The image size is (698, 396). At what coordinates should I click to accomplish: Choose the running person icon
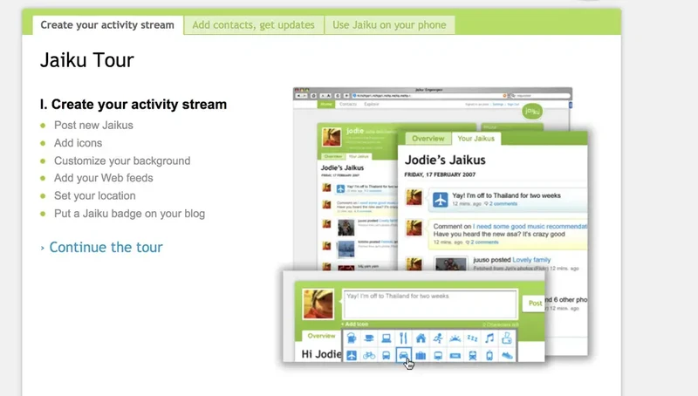[x=438, y=337]
